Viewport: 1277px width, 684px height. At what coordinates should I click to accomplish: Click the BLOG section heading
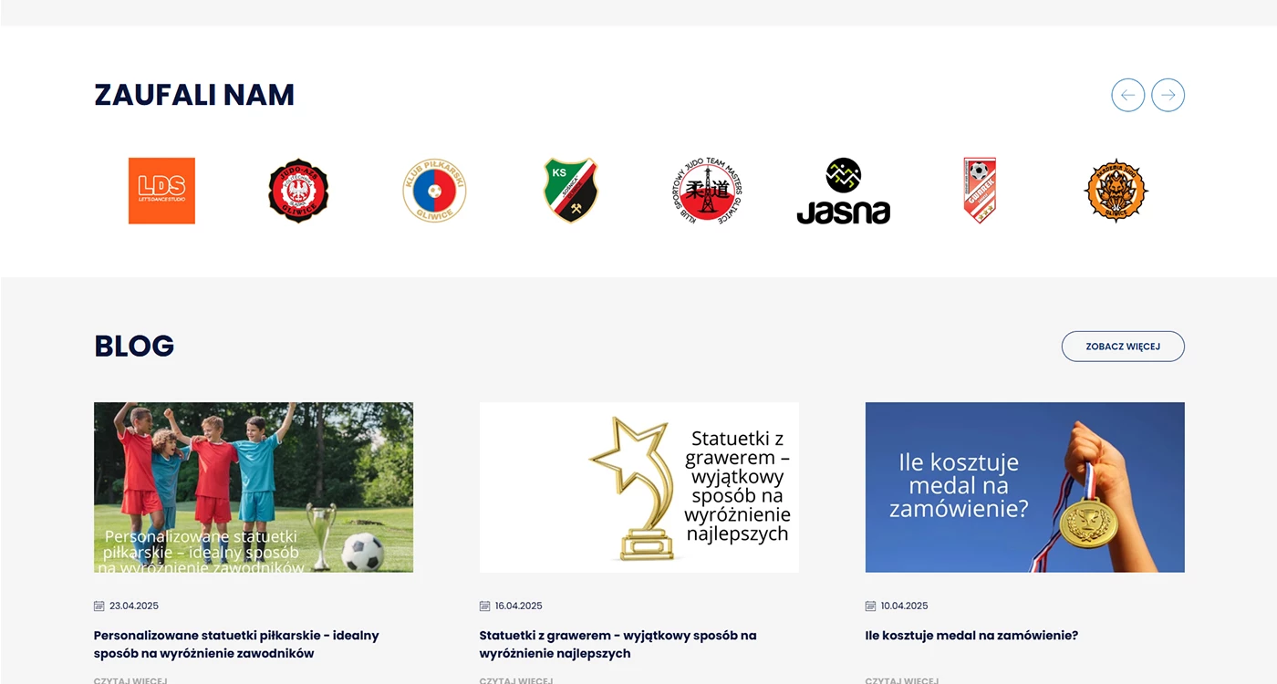(134, 347)
